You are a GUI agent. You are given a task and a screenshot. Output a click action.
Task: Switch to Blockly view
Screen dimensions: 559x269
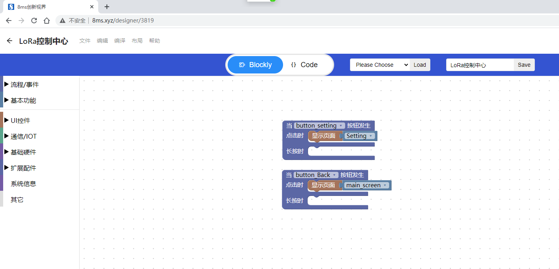pyautogui.click(x=255, y=65)
